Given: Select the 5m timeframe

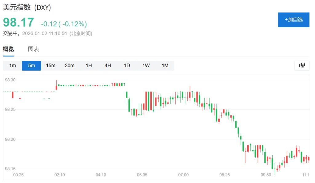Looking at the screenshot, I should coord(31,66).
